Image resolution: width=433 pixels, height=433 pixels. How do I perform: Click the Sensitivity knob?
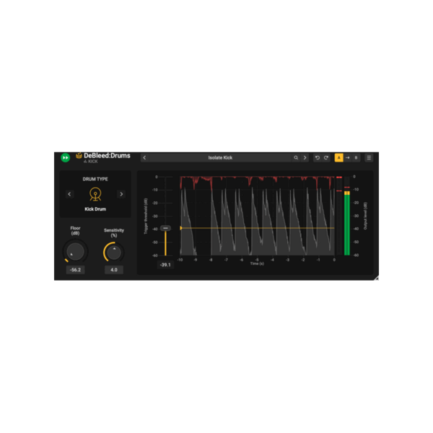tap(114, 252)
